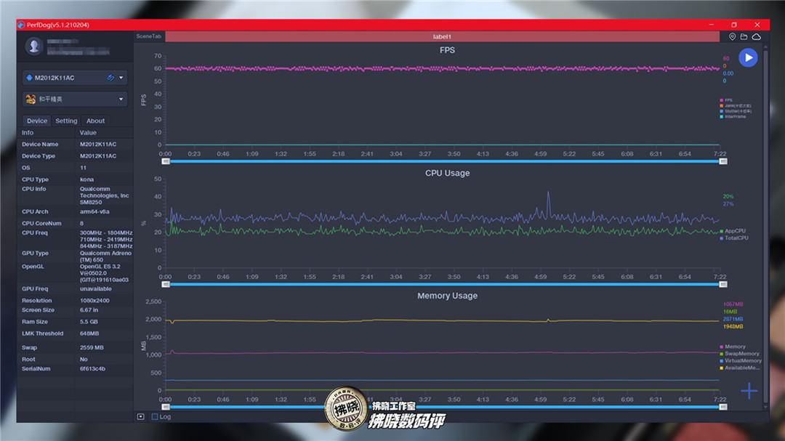Click FPS chart range slider left handle
Viewport: 785px width, 441px height.
point(166,161)
